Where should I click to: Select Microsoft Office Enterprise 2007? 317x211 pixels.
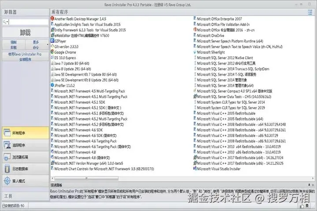219,19
